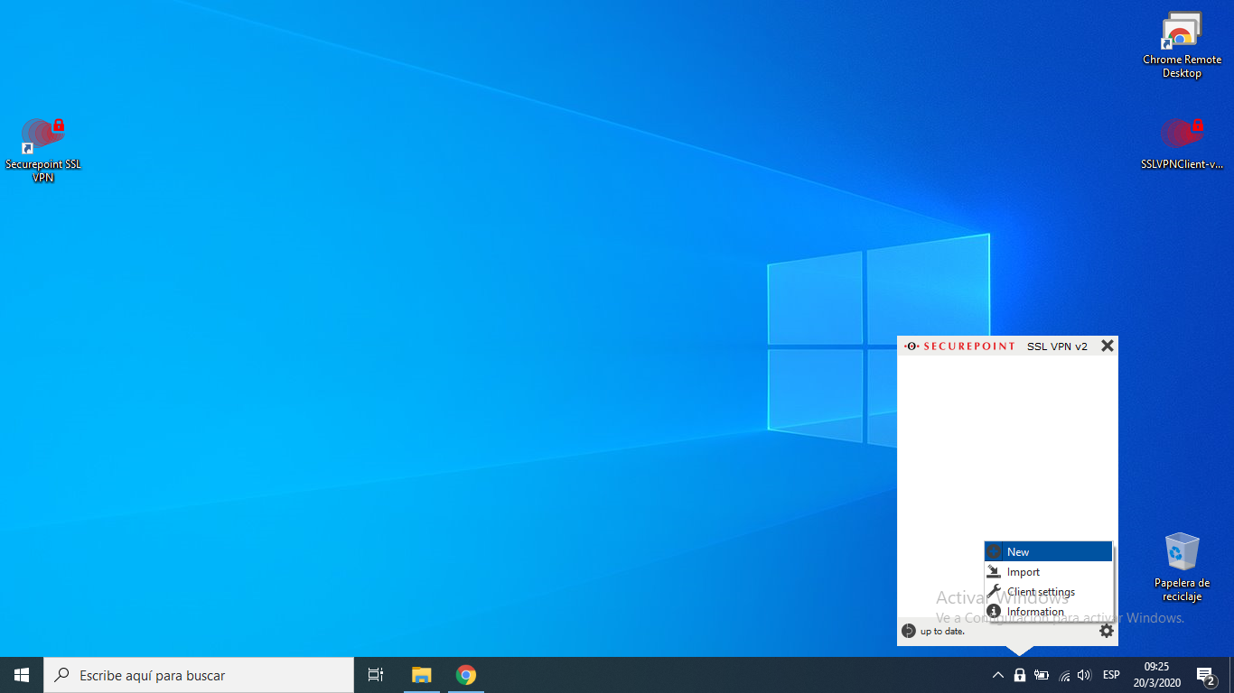The width and height of the screenshot is (1234, 693).
Task: Click the gear icon in Securepoint window
Action: pyautogui.click(x=1106, y=631)
